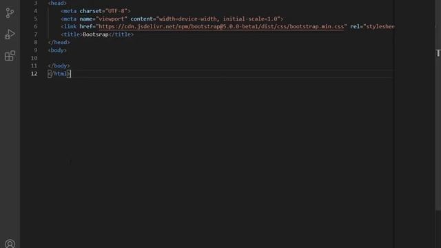This screenshot has width=441, height=248.
Task: Open the Source Control view
Action: [10, 13]
